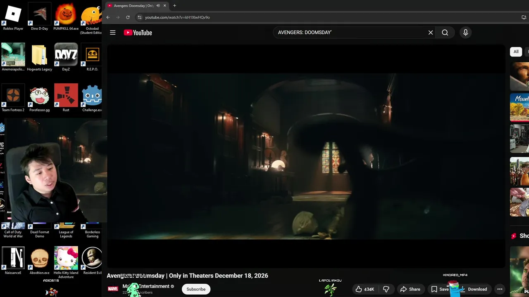Like the video with 434K likes
529x297 pixels.
click(x=365, y=289)
